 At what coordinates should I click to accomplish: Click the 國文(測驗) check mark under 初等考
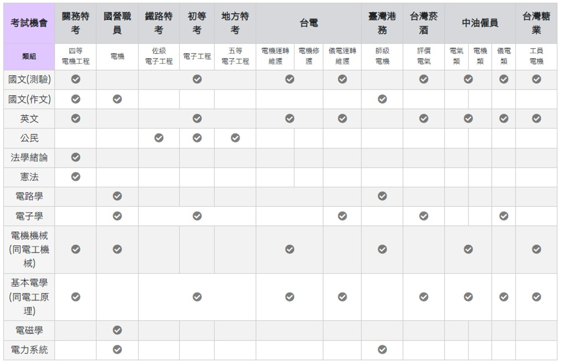[x=197, y=79]
